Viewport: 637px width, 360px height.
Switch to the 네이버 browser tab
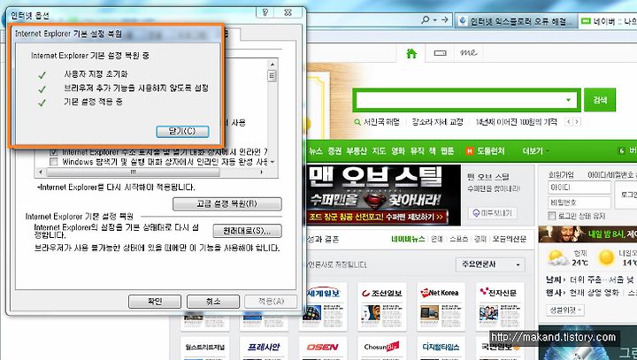click(x=607, y=21)
